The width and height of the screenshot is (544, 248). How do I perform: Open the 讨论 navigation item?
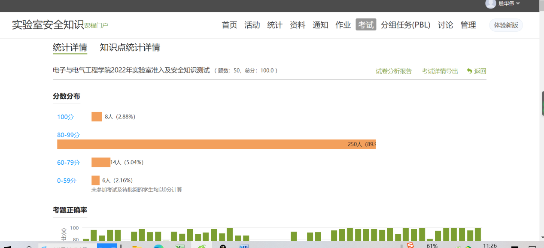coord(445,25)
